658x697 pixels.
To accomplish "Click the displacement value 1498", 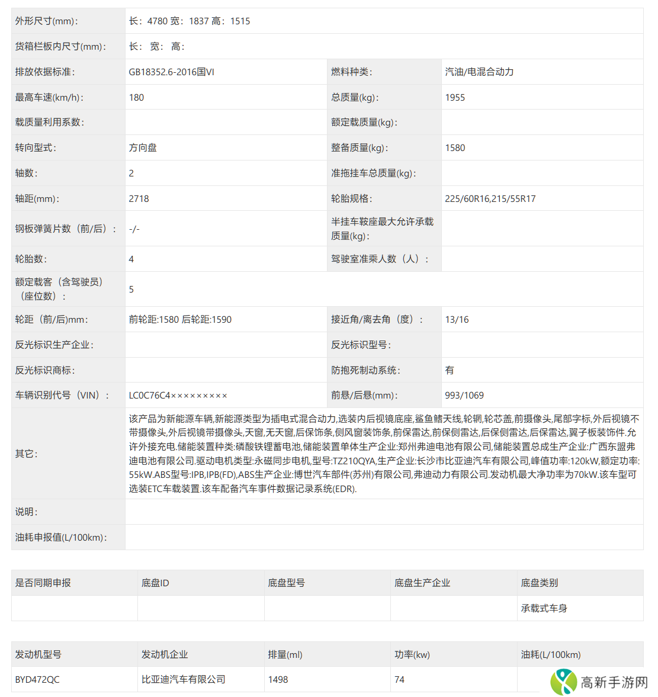I will (278, 679).
